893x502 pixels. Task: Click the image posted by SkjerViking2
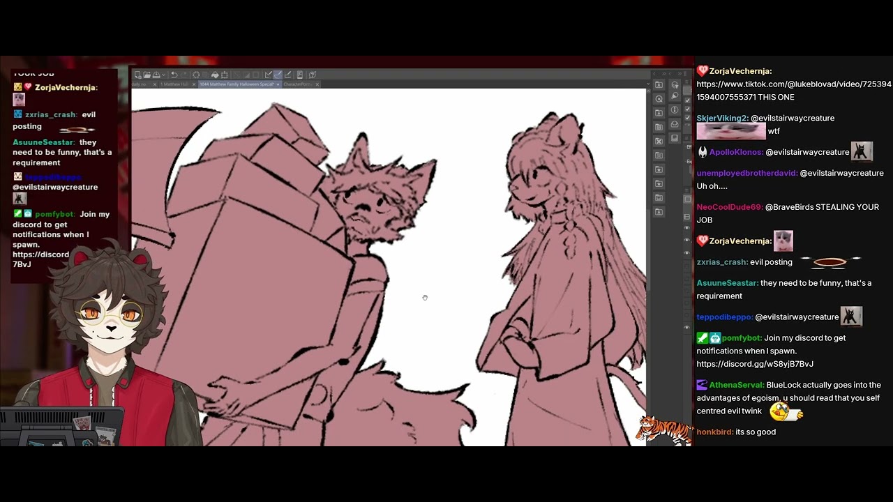731,131
